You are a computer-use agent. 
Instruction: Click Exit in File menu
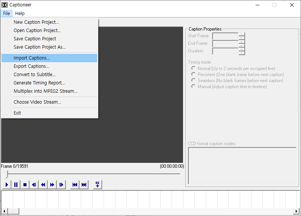[x=49, y=113]
